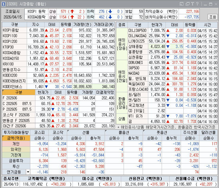Click the 비차익순매수 value -157,735
The image size is (219, 188).
(x=192, y=17)
